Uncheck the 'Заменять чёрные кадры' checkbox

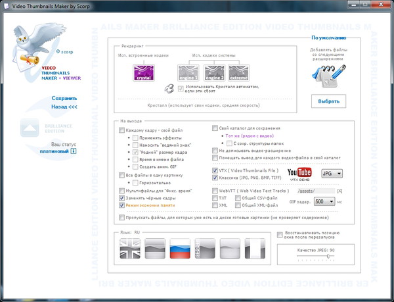click(122, 197)
